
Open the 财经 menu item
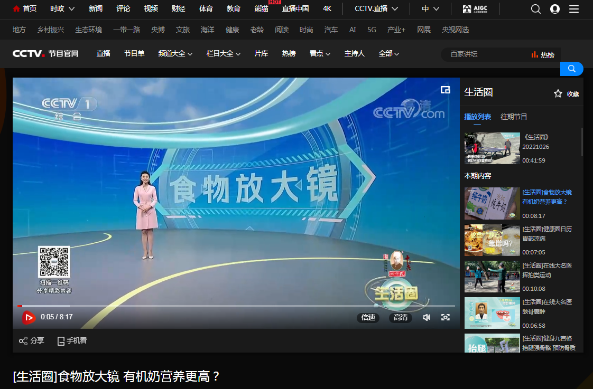pos(179,8)
